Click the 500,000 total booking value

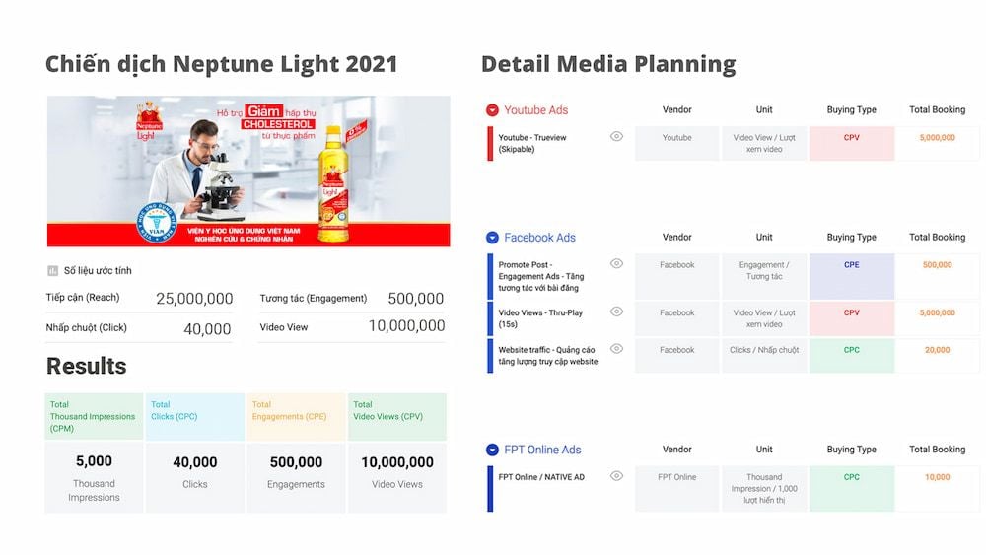coord(937,265)
